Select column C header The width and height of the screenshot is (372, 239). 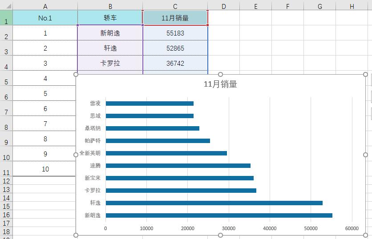[175, 6]
